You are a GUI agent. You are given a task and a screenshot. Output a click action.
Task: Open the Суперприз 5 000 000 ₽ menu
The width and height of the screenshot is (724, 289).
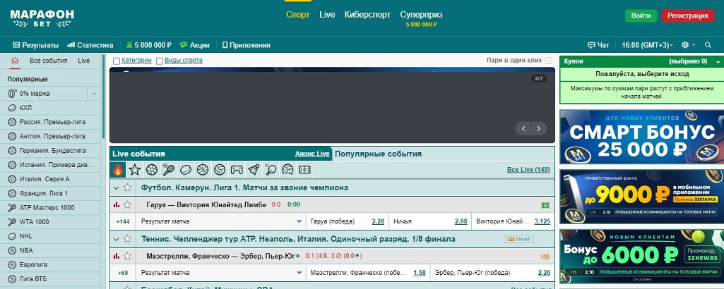tap(421, 18)
